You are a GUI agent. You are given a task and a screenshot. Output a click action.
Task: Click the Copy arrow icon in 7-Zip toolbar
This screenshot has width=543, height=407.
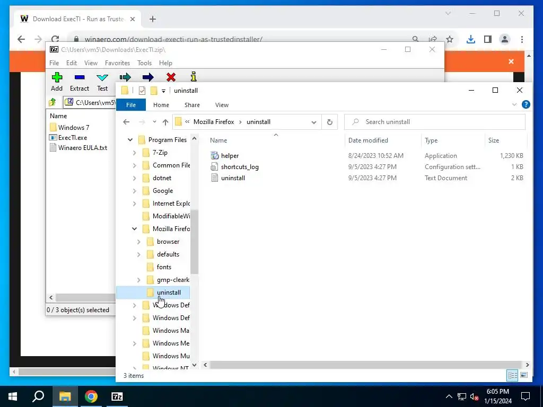tap(125, 77)
